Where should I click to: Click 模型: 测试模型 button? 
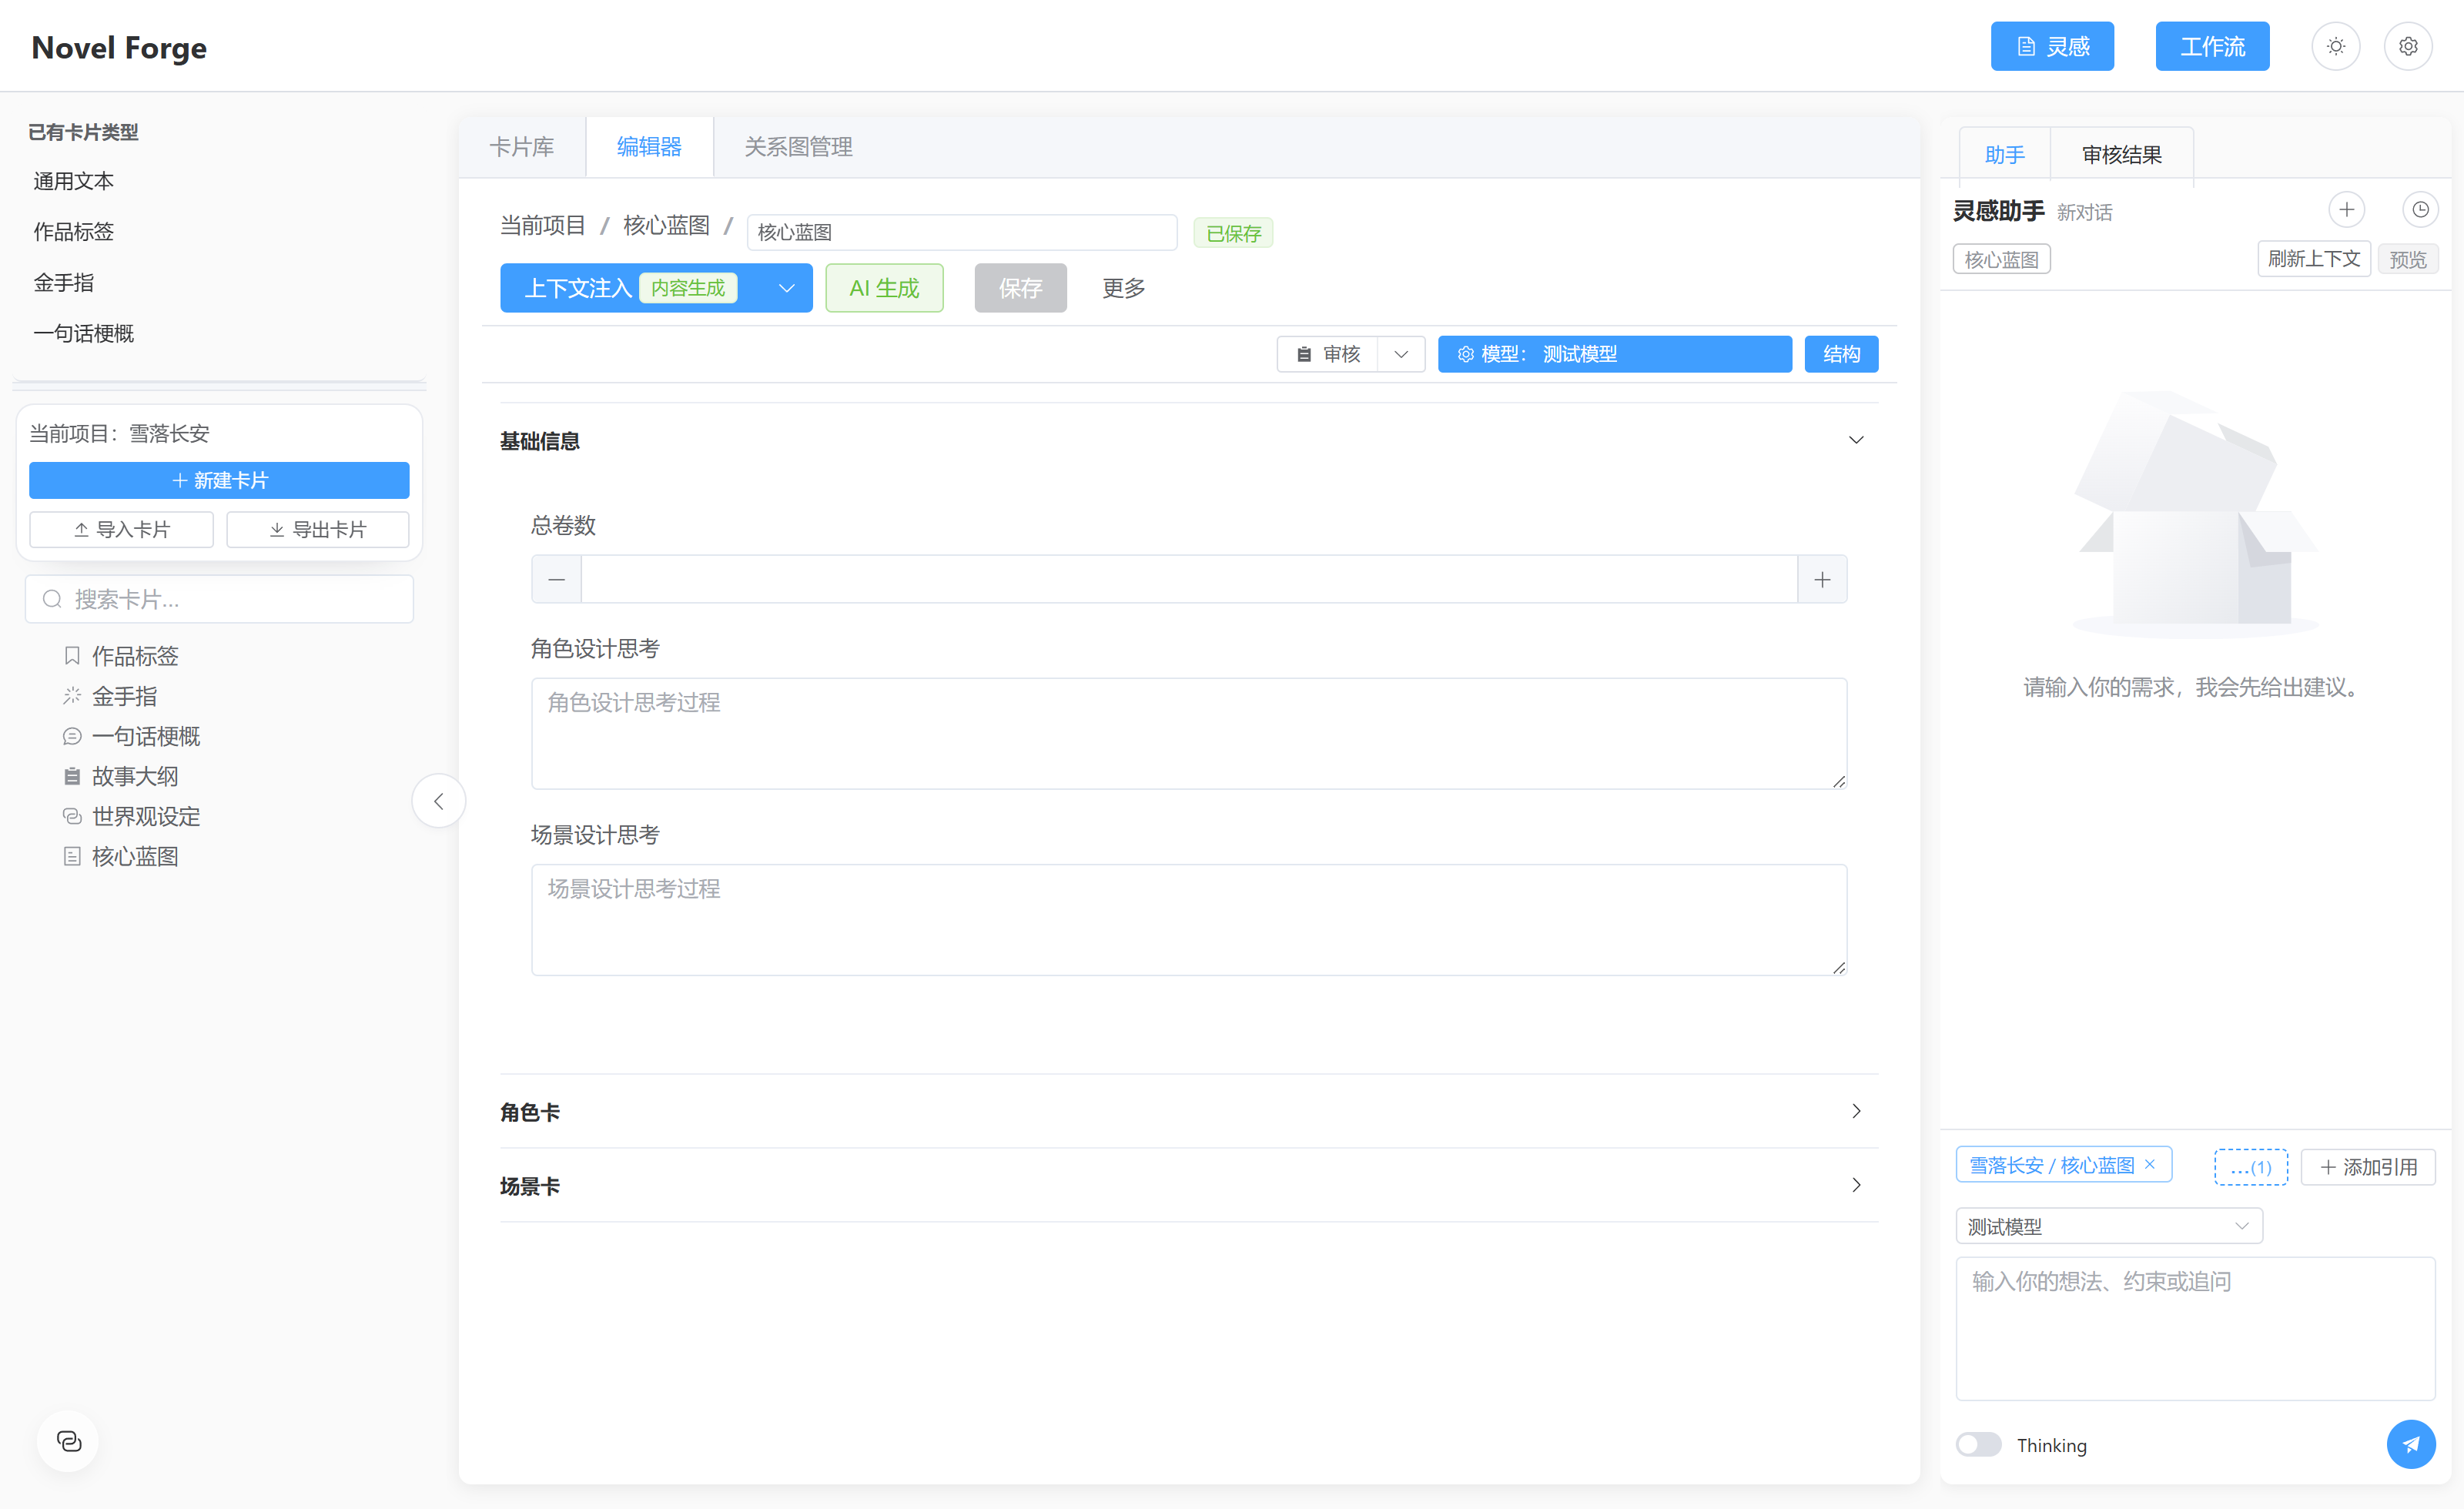click(x=1614, y=354)
